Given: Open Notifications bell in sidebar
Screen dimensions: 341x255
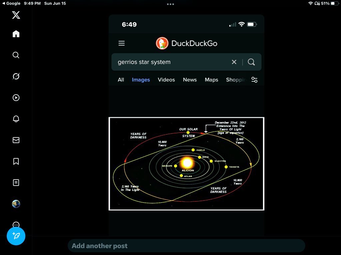Looking at the screenshot, I should (x=16, y=119).
